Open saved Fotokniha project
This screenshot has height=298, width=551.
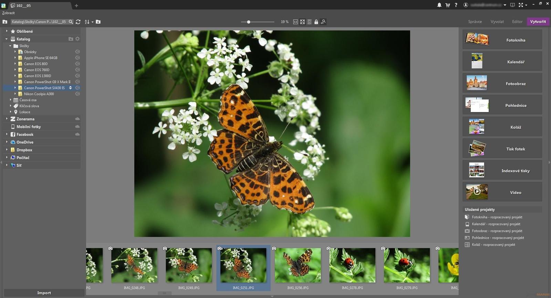tap(497, 217)
